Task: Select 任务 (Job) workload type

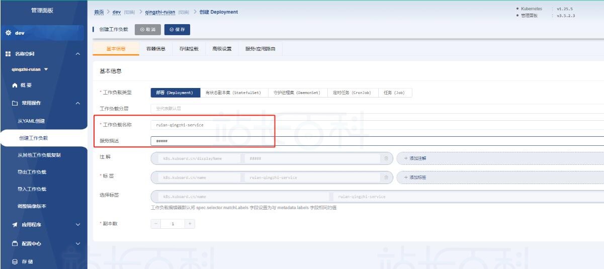Action: click(394, 93)
